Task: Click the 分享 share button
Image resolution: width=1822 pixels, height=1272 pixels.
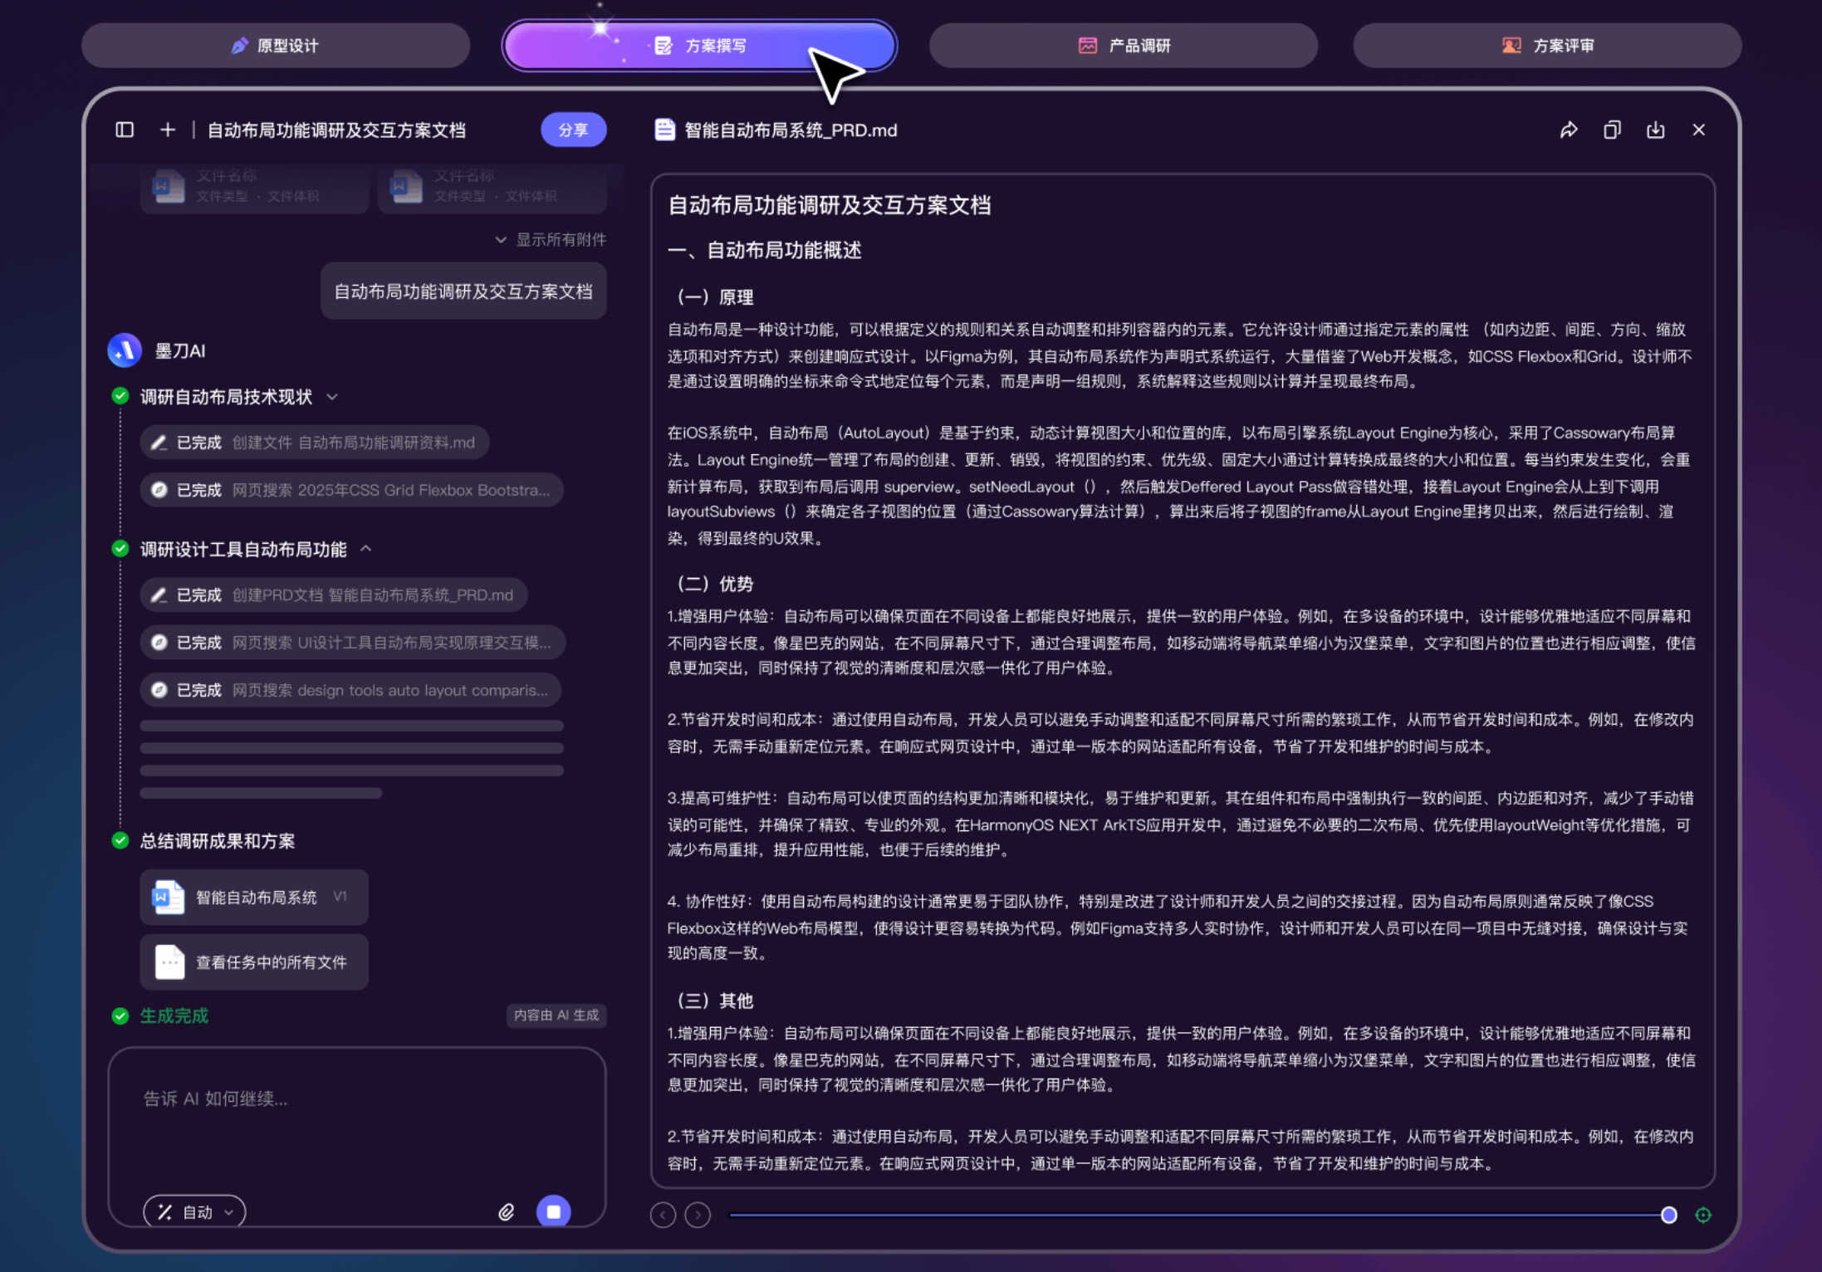Action: (574, 130)
